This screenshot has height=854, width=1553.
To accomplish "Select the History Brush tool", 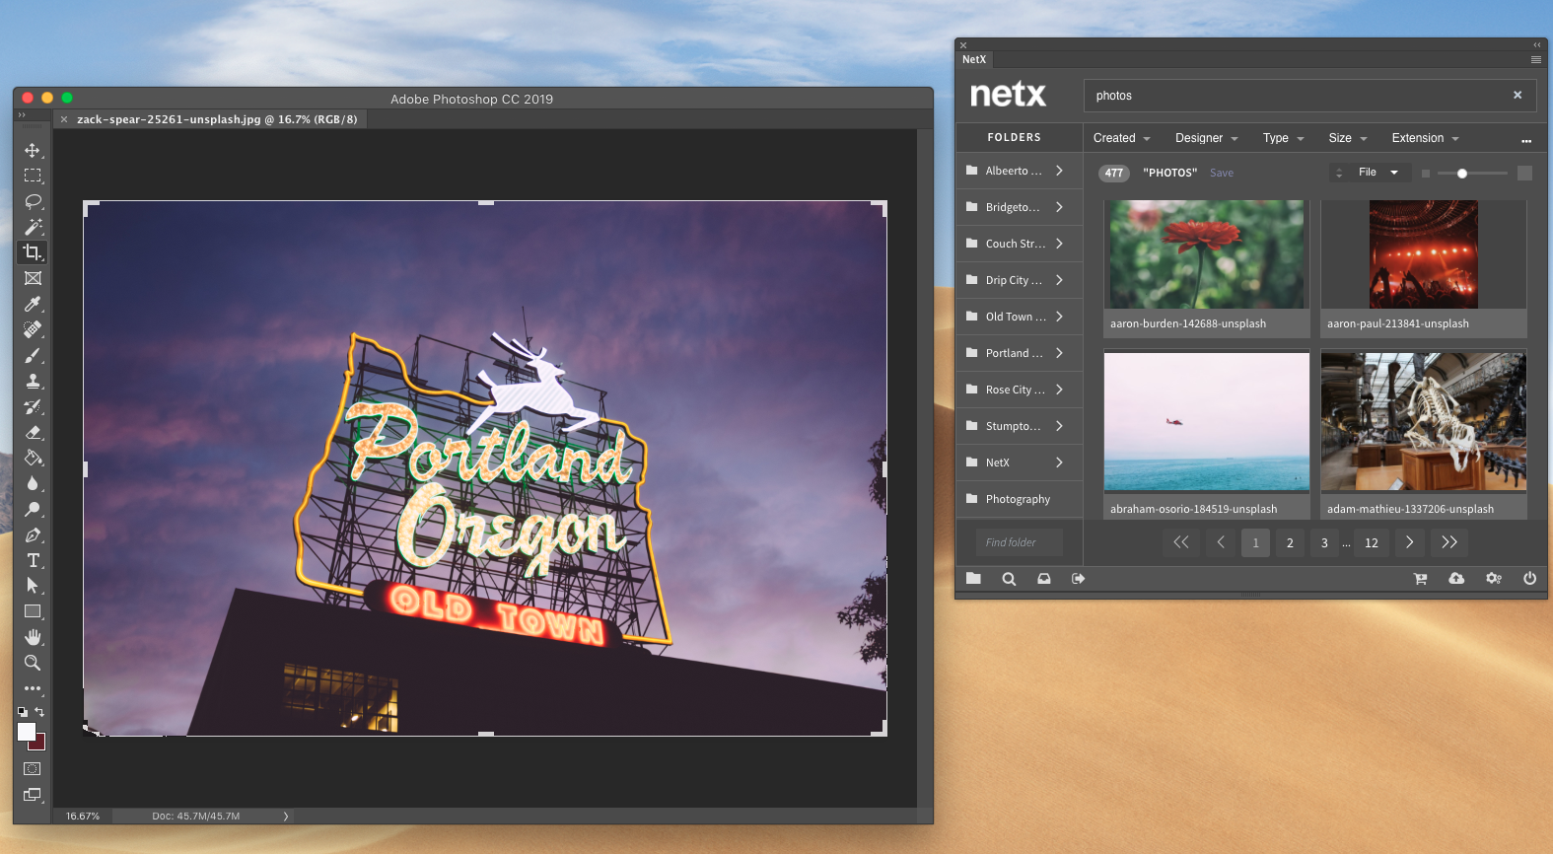I will point(33,406).
